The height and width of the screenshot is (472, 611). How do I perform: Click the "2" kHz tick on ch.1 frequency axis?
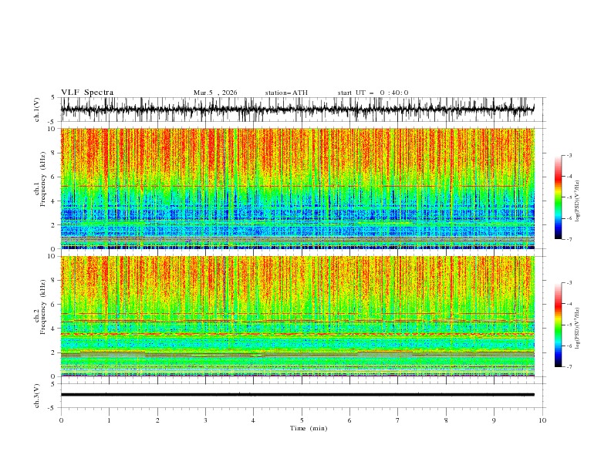coord(53,225)
